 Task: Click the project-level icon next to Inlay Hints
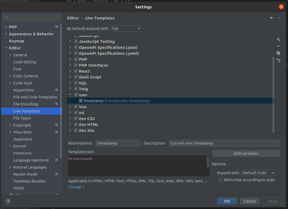tap(56, 132)
